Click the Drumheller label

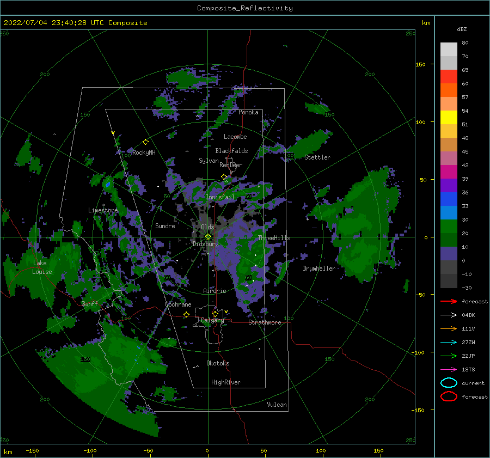(x=319, y=268)
